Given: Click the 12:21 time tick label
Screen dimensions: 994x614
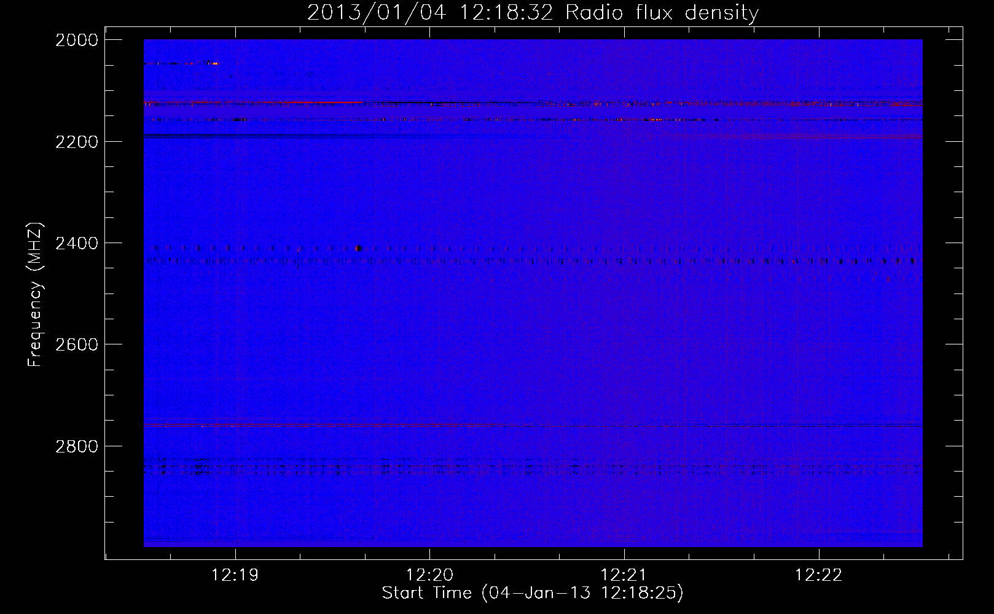Looking at the screenshot, I should [x=624, y=575].
